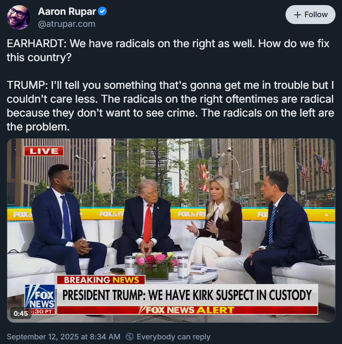Click the post text starting with EARHARDT
The width and height of the screenshot is (342, 344).
(168, 50)
